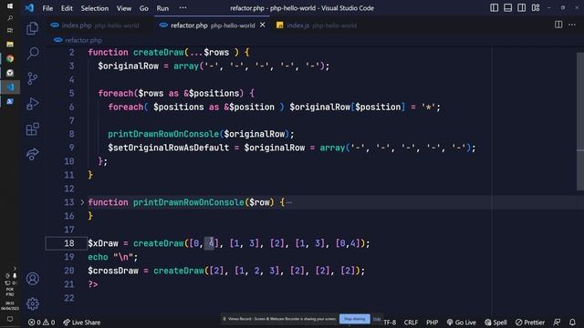Screen dimensions: 584x328
Task: Open the Accounts menu icon
Action: (x=33, y=279)
